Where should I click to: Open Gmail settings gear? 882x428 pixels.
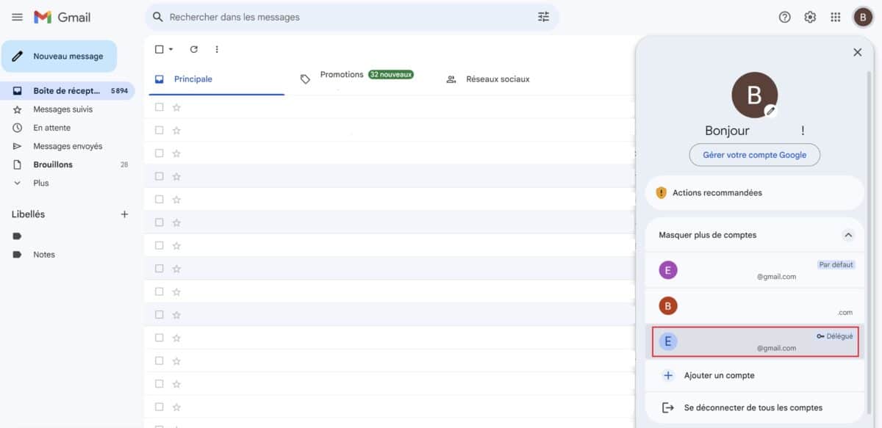[x=809, y=16]
